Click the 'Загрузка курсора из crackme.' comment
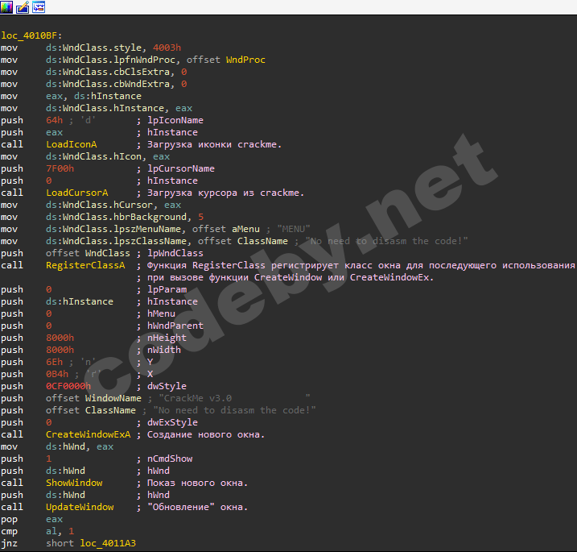The width and height of the screenshot is (577, 552). (x=225, y=193)
